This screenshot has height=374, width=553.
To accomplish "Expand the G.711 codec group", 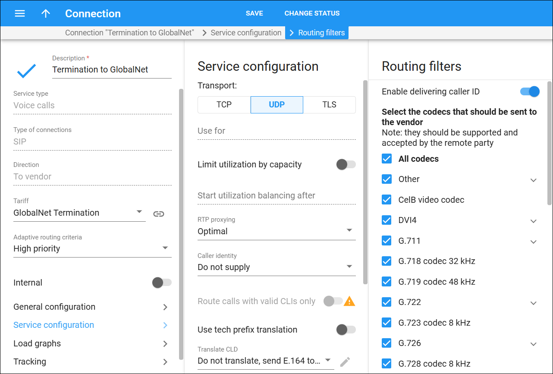I will point(534,242).
